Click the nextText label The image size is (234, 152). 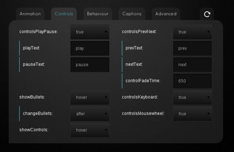pyautogui.click(x=134, y=64)
